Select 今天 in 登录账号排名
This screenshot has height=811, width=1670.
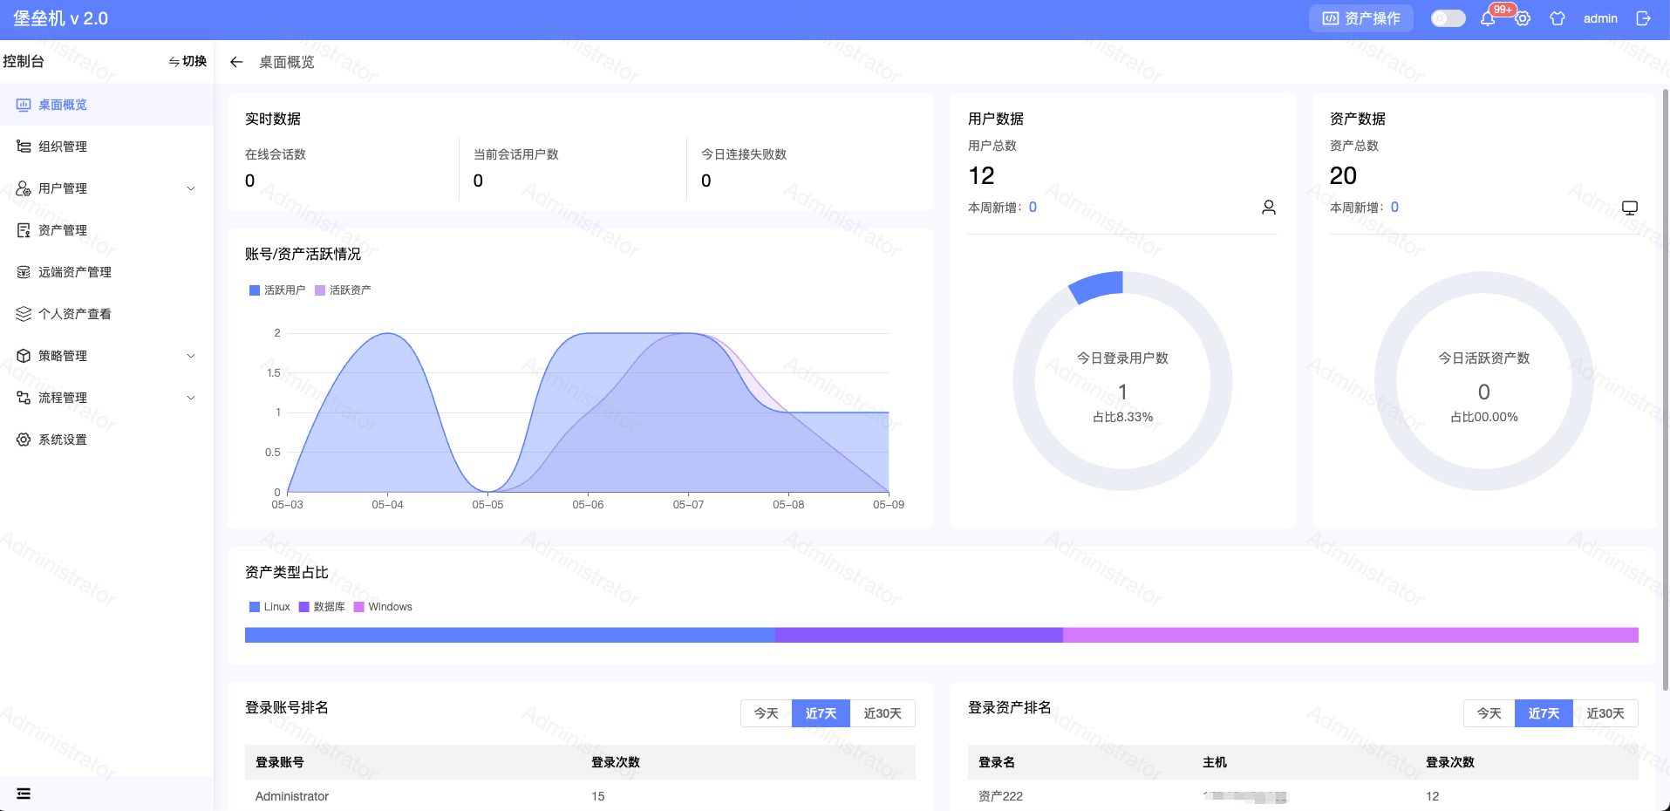click(x=766, y=713)
